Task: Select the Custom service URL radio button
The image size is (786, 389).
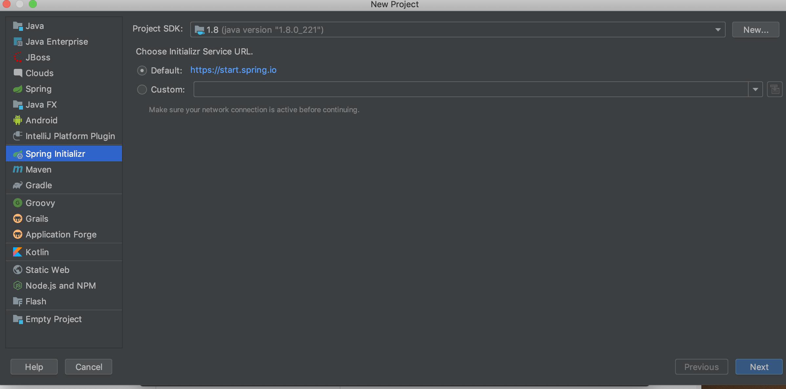Action: click(x=142, y=90)
